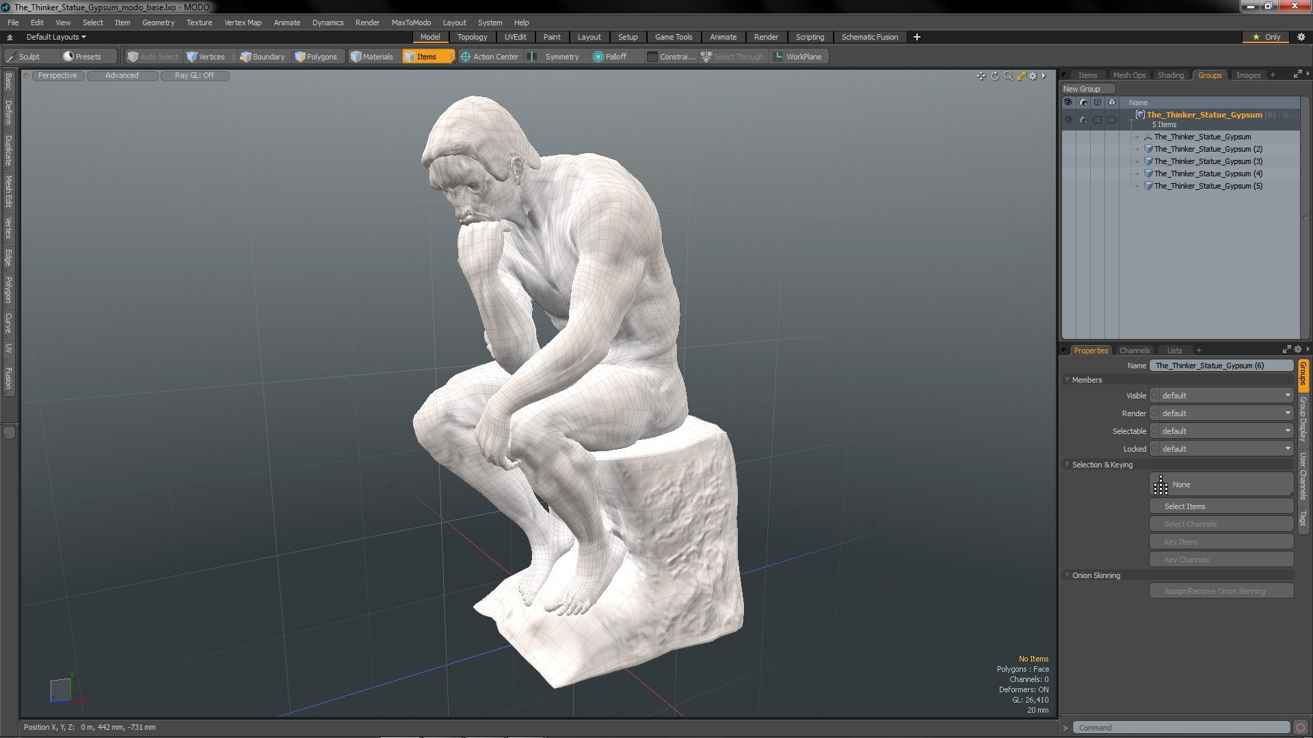
Task: Switch to the Channels tab
Action: pos(1135,351)
